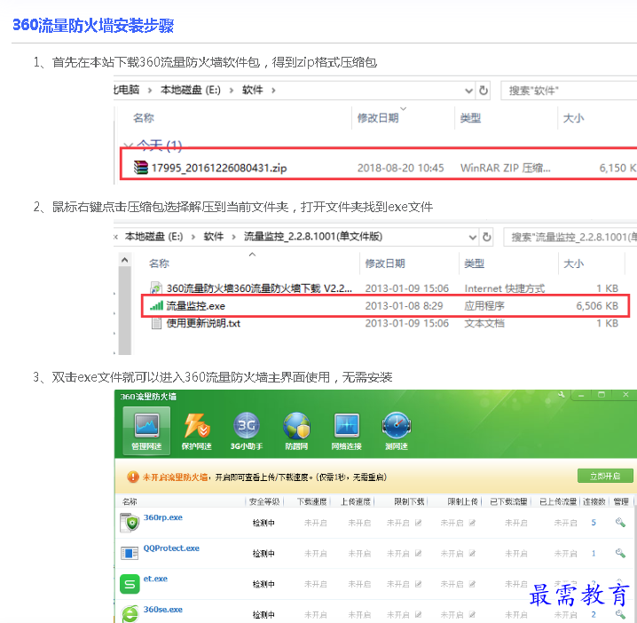637x623 pixels.
Task: Sort process list by 上传速度 column
Action: (x=356, y=501)
